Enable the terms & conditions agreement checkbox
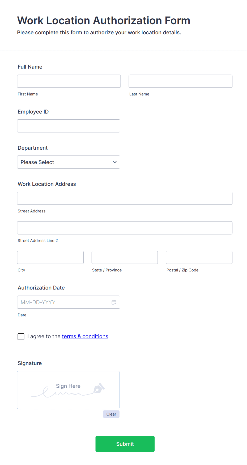This screenshot has height=465, width=247. point(21,337)
